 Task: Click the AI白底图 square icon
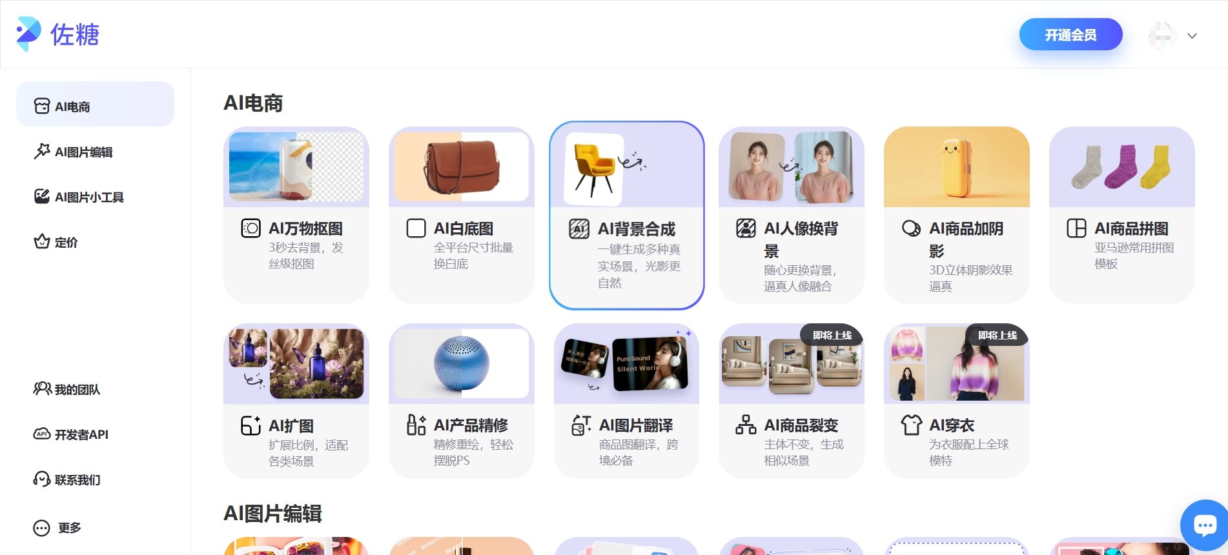416,228
